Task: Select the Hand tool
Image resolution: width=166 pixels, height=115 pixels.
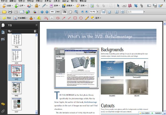Action: point(70,12)
